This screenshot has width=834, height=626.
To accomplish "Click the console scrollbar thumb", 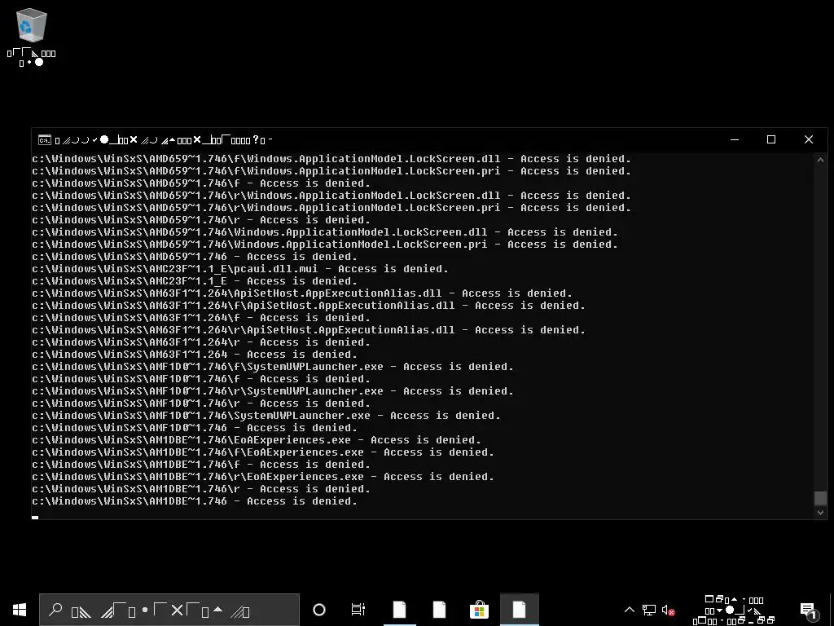I will tap(820, 498).
